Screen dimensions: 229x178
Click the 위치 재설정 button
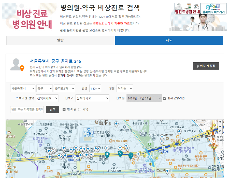(207, 66)
